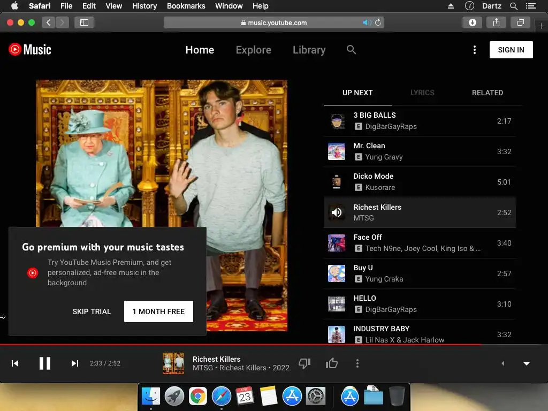This screenshot has height=411, width=548.
Task: Show Safari downloads
Action: tap(472, 22)
